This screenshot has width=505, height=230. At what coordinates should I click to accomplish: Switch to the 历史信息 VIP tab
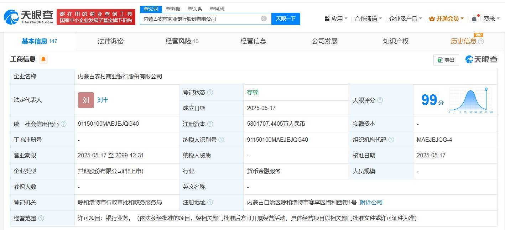(463, 41)
